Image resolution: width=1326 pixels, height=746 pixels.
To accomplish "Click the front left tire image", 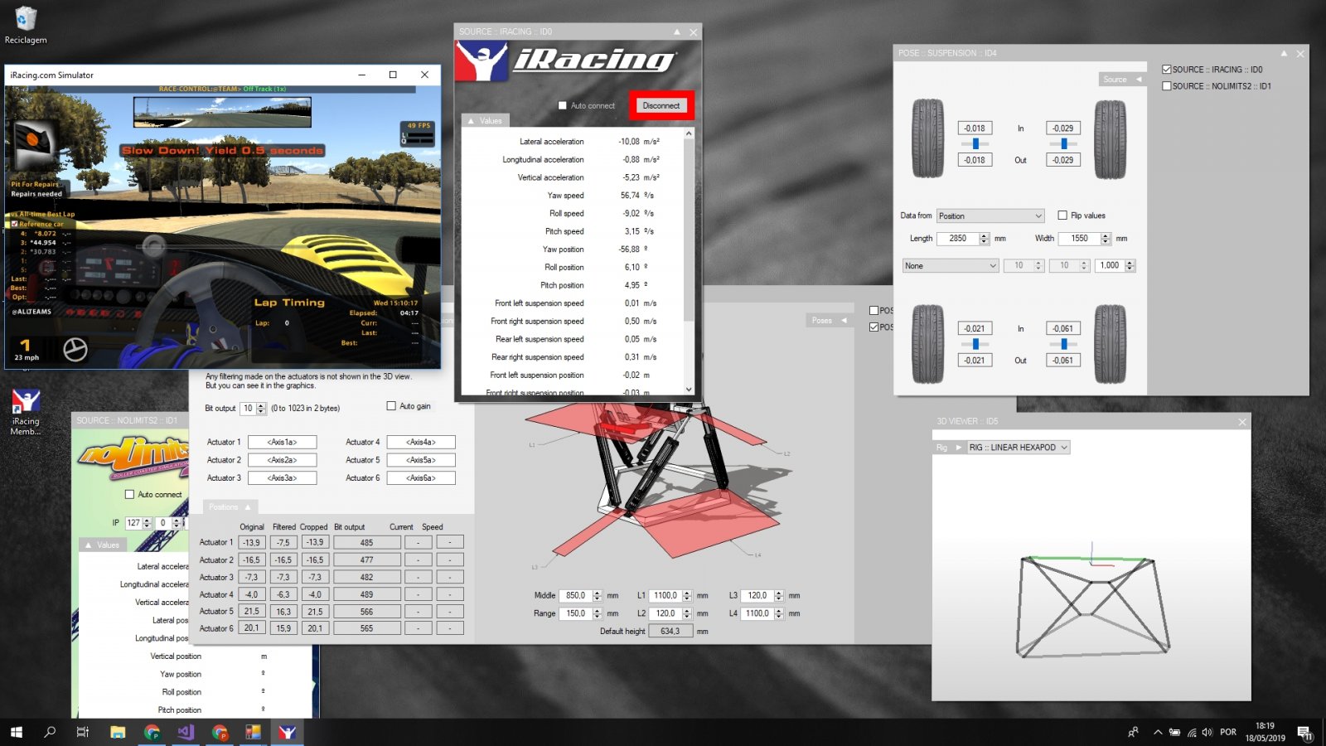I will [927, 138].
